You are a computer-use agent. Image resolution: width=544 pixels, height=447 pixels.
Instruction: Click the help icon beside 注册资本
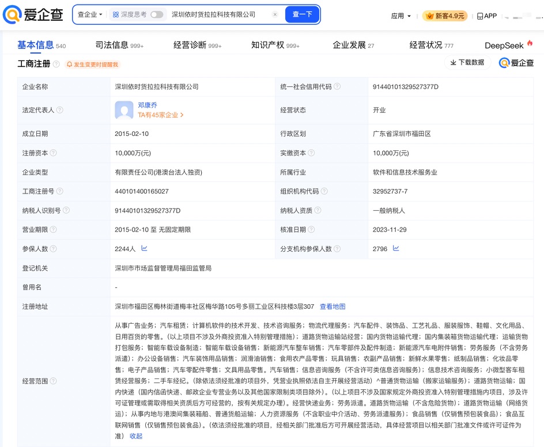coord(53,153)
